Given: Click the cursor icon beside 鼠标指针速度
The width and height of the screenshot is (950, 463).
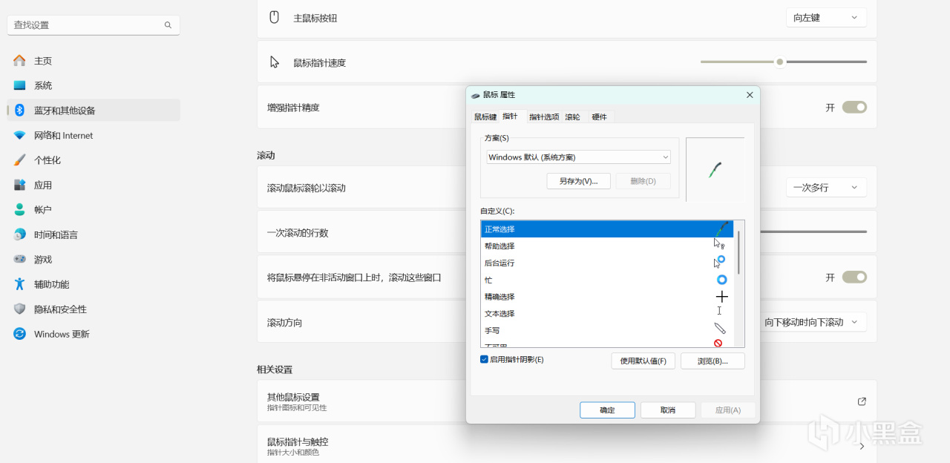Looking at the screenshot, I should point(275,62).
